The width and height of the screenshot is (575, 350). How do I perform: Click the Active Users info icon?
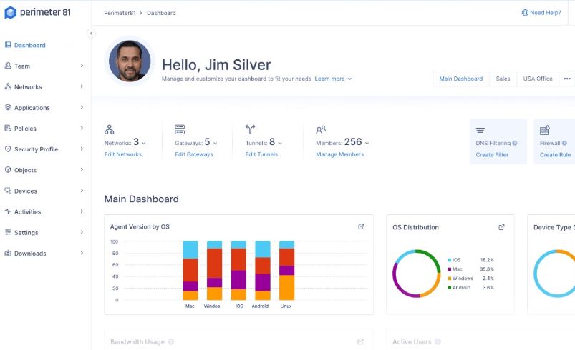[x=438, y=342]
